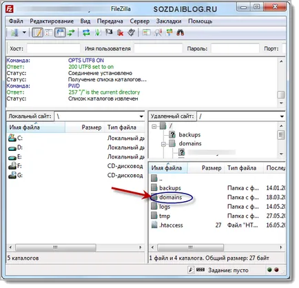The width and height of the screenshot is (299, 288).
Task: Click the Хост input field
Action: 53,49
